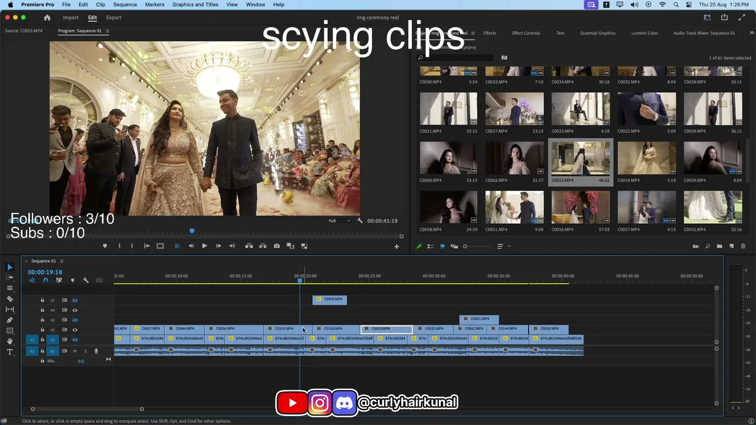The height and width of the screenshot is (425, 756).
Task: Click Mark Out button in program monitor
Action: pos(132,246)
